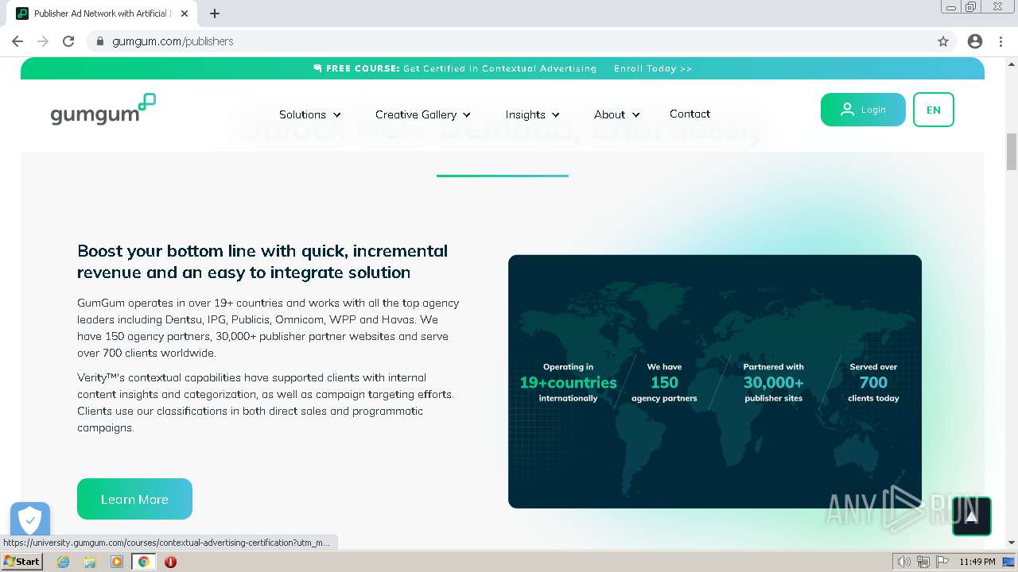Viewport: 1018px width, 572px height.
Task: Expand the About menu
Action: pos(616,114)
